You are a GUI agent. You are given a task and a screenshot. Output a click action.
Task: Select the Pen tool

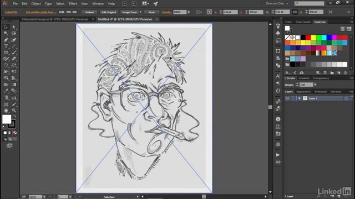(6, 40)
